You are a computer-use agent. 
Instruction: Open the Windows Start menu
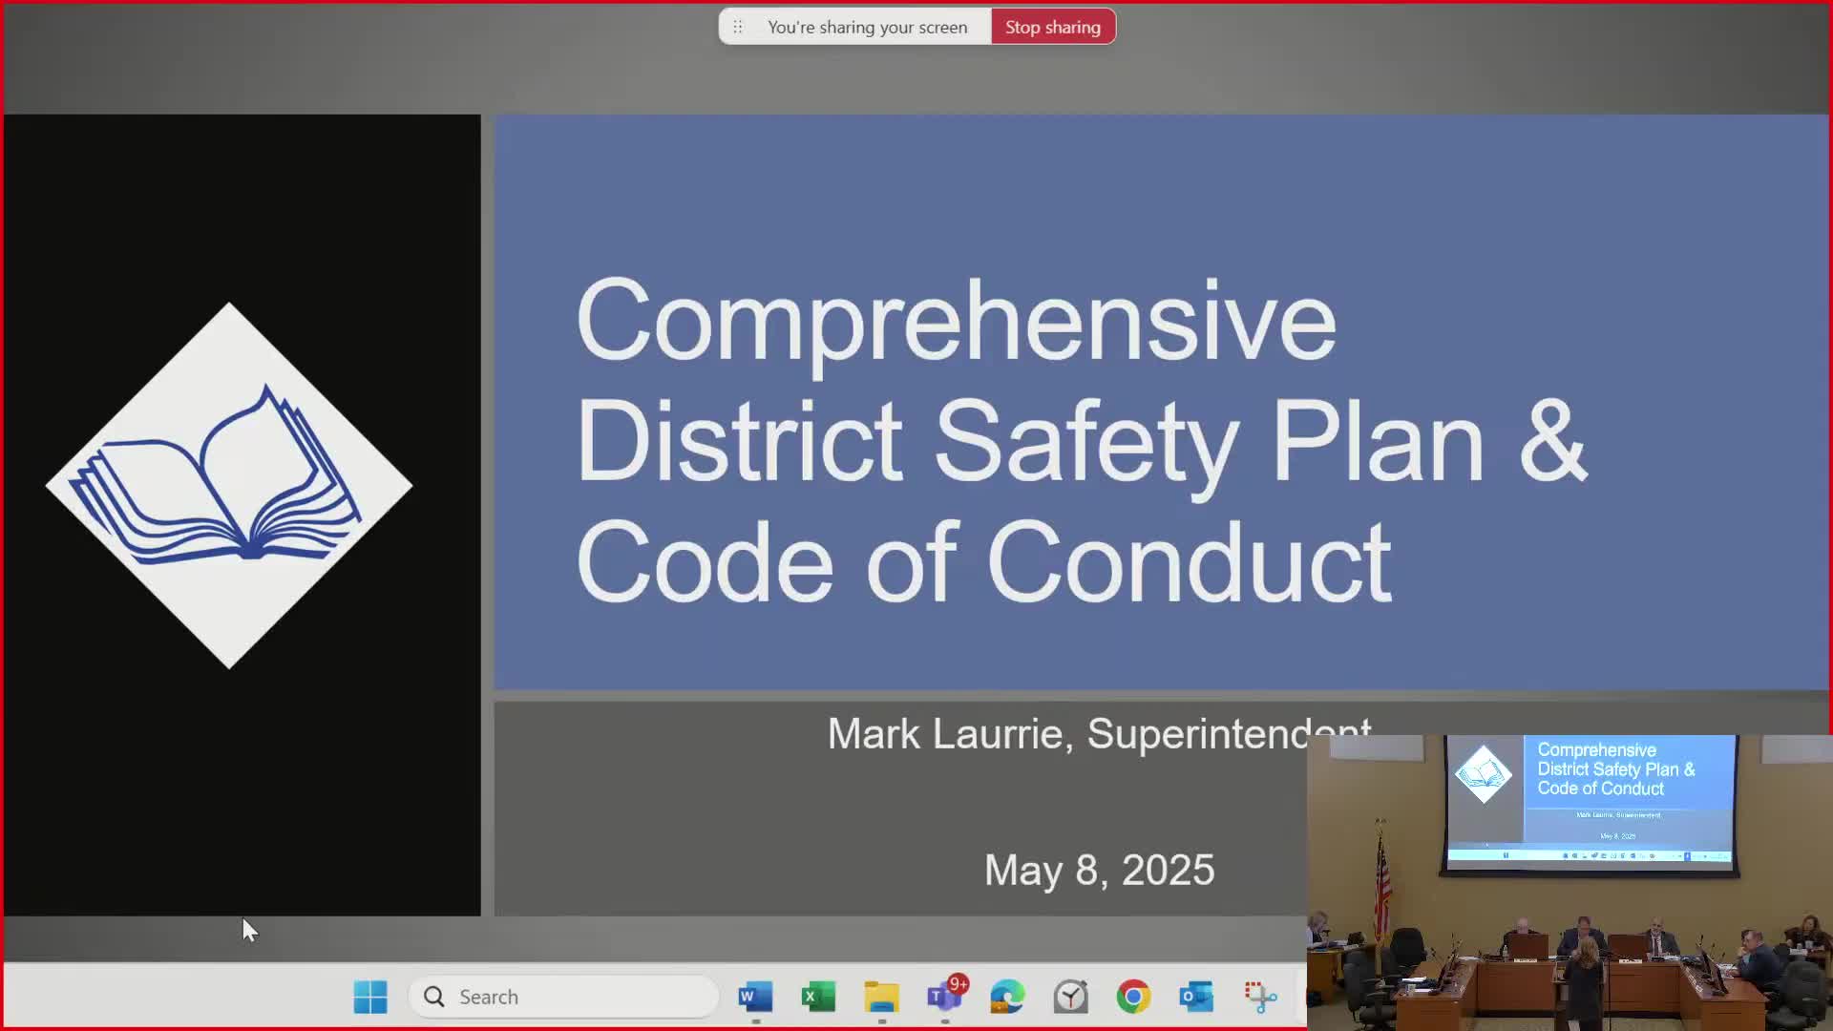point(370,997)
